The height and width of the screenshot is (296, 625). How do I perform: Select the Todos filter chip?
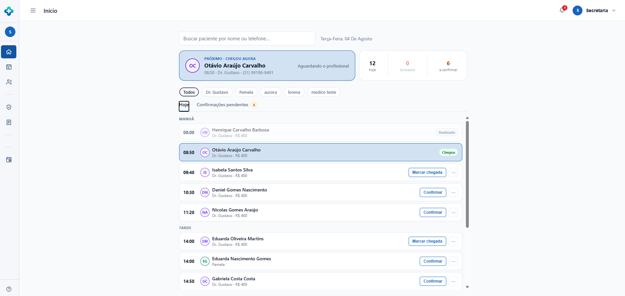click(x=189, y=92)
